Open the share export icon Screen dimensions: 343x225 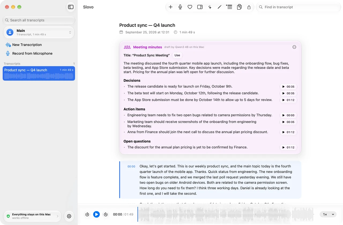[249, 7]
